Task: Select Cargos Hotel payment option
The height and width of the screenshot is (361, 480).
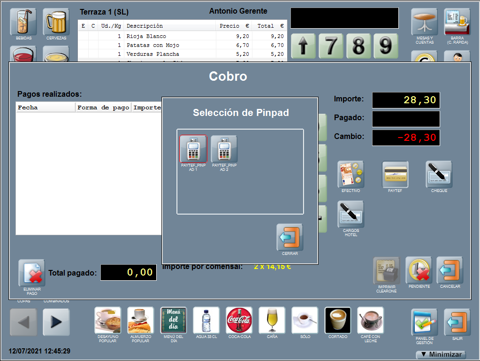Action: 350,215
